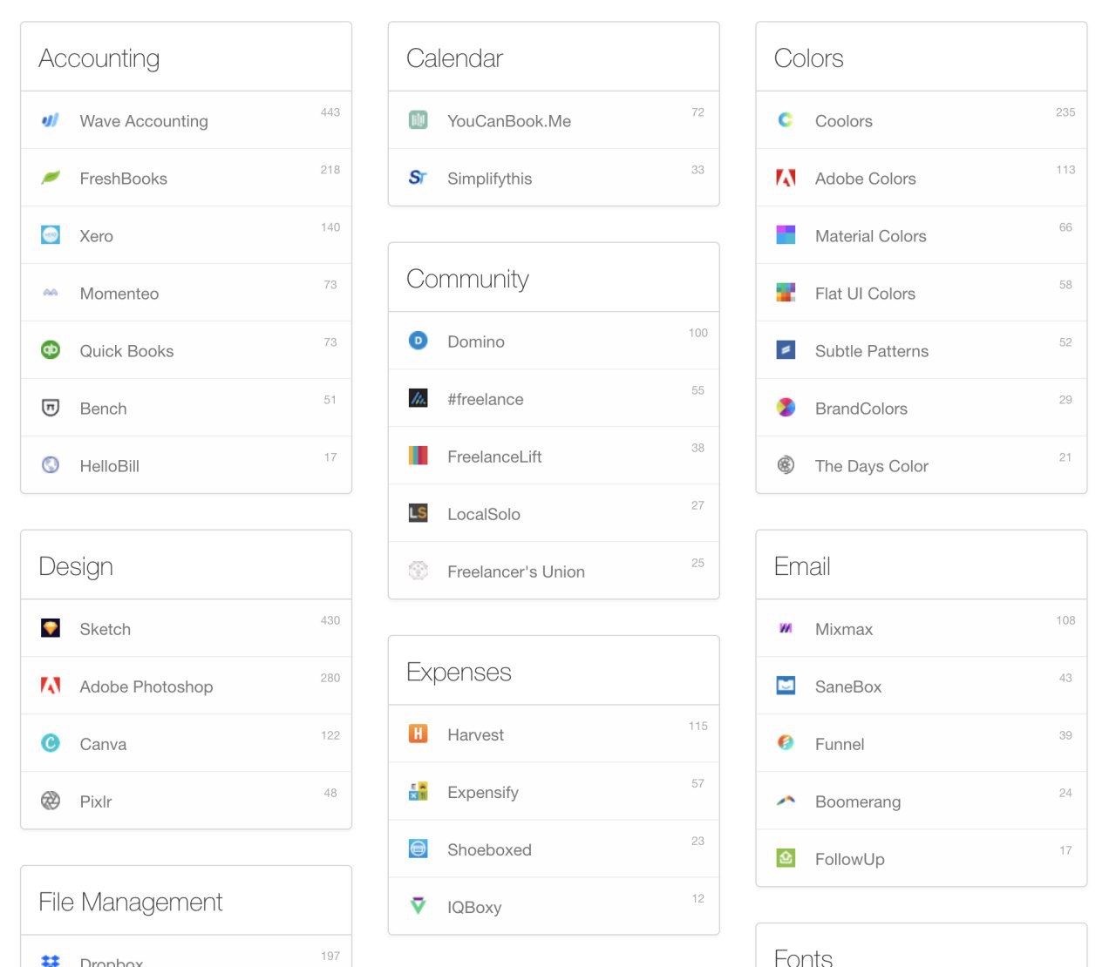
Task: Open the Coolors link
Action: [x=843, y=121]
